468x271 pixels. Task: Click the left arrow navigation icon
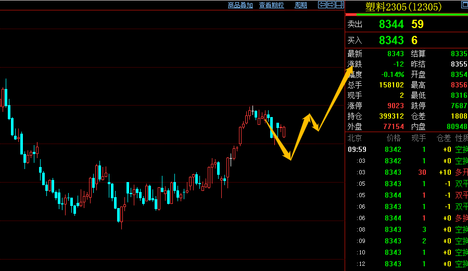point(322,5)
